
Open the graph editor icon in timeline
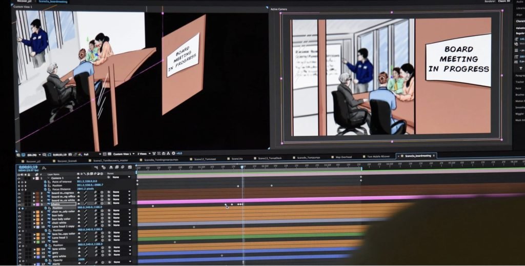[x=130, y=167]
